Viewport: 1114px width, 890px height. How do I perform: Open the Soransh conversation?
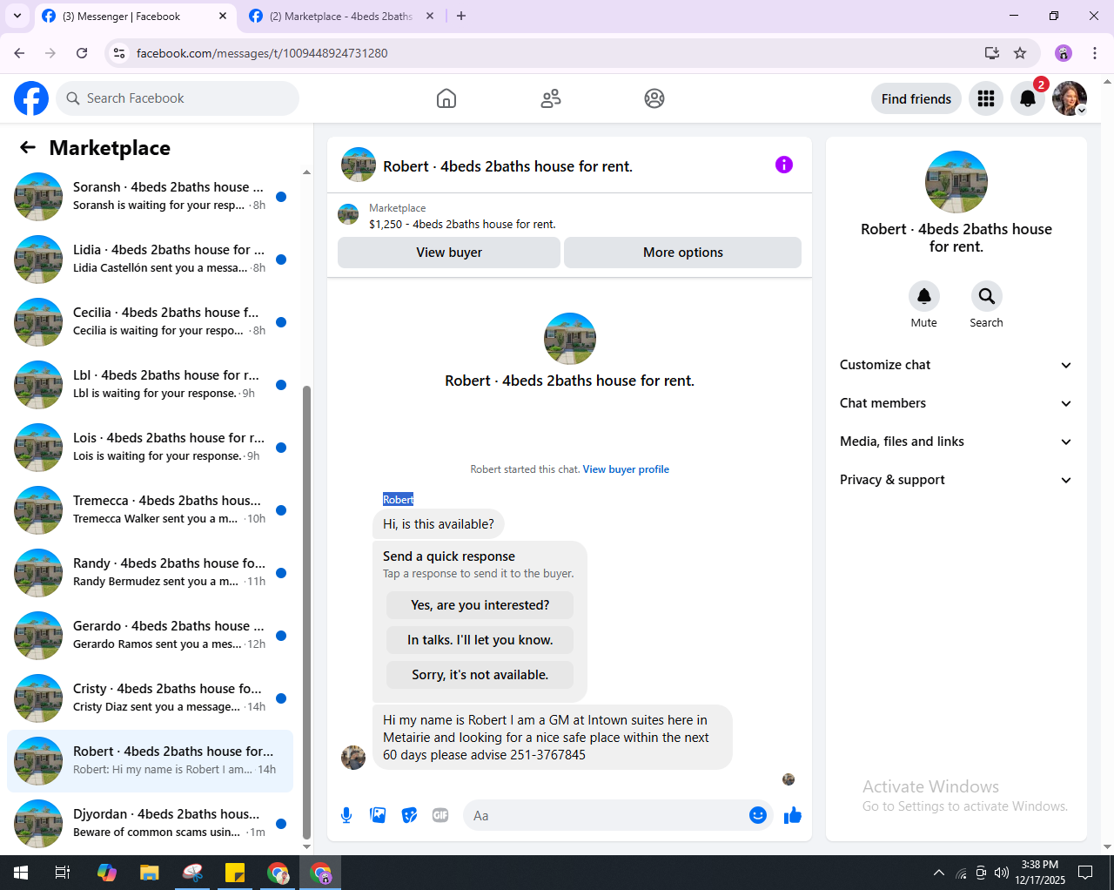(x=150, y=197)
